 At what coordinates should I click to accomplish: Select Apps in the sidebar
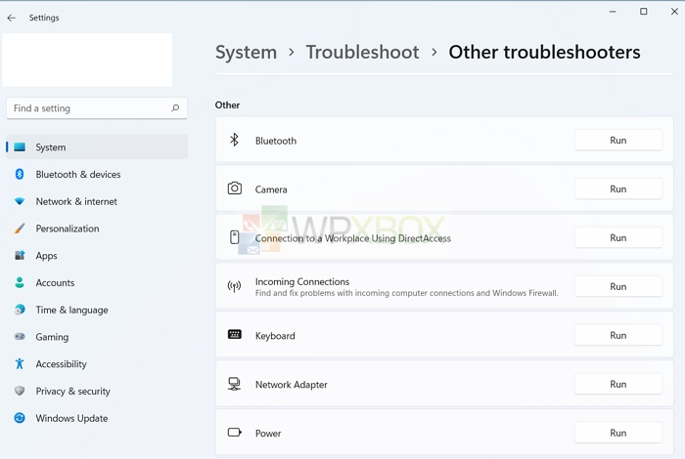[97, 256]
